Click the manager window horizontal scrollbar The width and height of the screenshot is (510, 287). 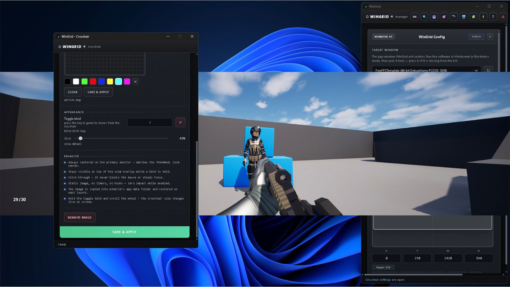point(413,275)
